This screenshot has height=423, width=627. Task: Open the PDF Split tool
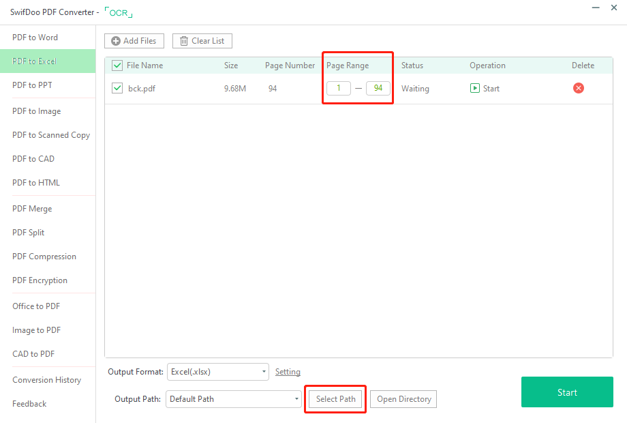click(x=29, y=233)
